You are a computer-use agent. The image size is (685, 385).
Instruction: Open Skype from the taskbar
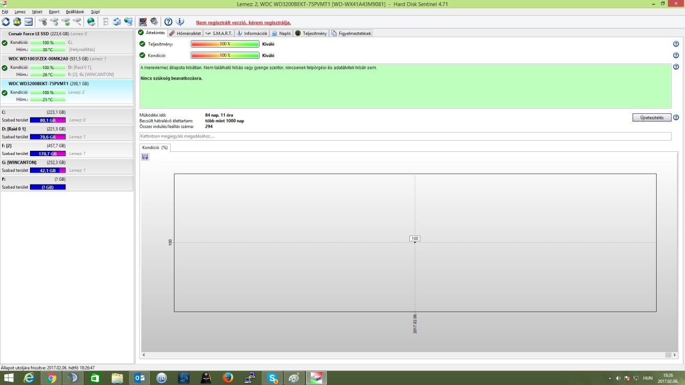click(272, 378)
